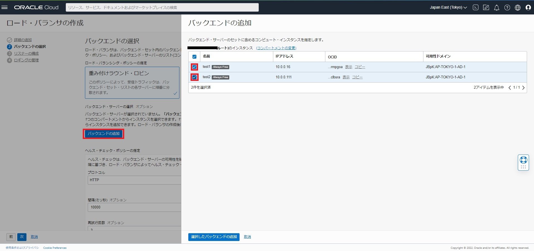Open the language selector globe icon
This screenshot has width=534, height=251.
tap(517, 8)
